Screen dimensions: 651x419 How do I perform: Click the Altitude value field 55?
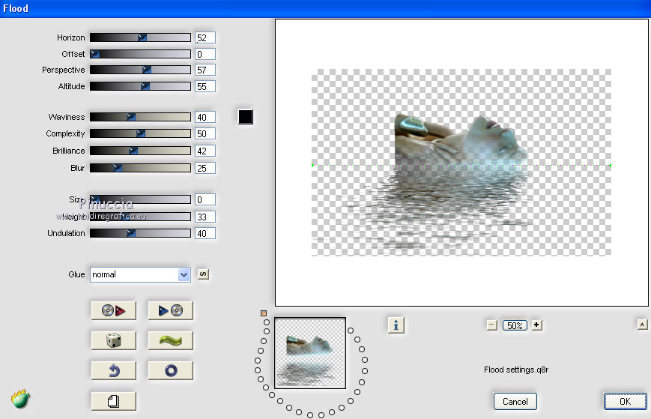pyautogui.click(x=205, y=86)
